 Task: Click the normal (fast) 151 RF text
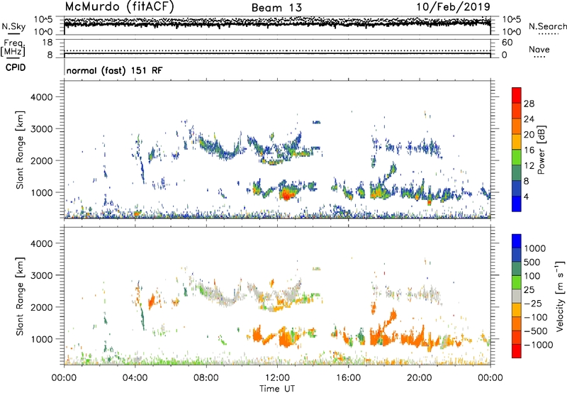pyautogui.click(x=114, y=70)
